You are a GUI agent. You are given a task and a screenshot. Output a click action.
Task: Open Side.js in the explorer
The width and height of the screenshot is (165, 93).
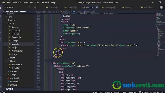pyautogui.click(x=14, y=54)
